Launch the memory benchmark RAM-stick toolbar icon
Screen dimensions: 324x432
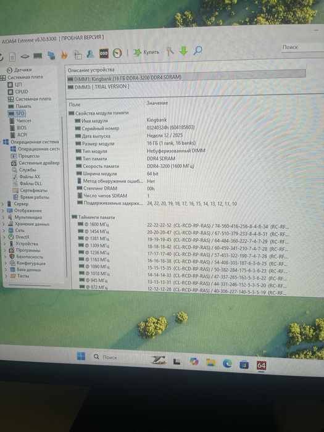click(38, 56)
